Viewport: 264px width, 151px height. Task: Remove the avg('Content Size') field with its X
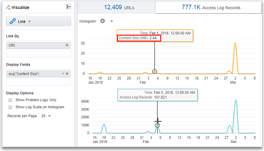click(67, 74)
